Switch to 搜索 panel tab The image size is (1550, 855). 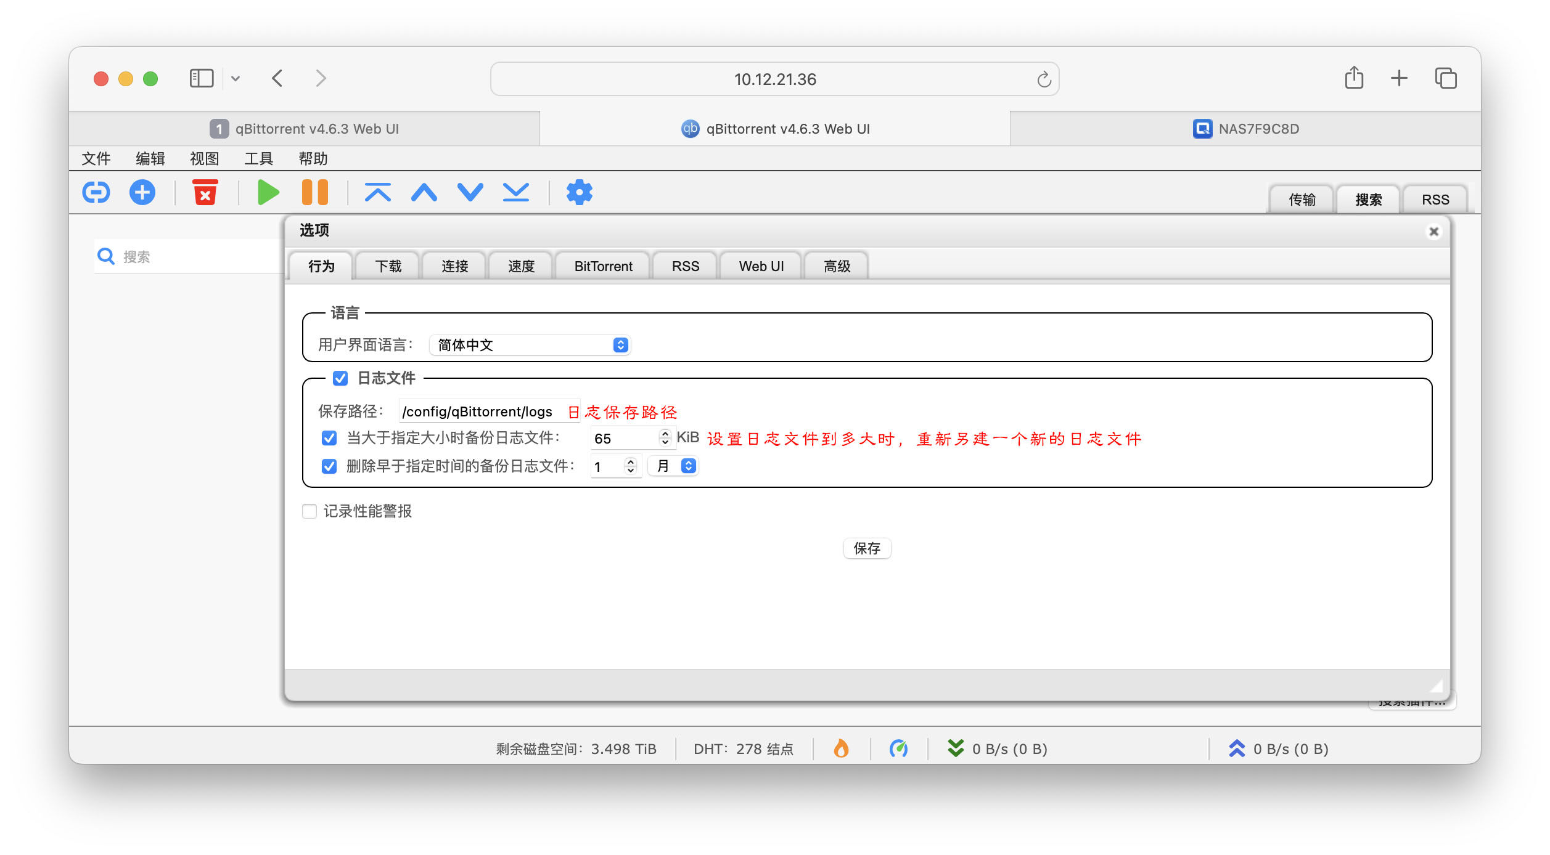[1369, 200]
